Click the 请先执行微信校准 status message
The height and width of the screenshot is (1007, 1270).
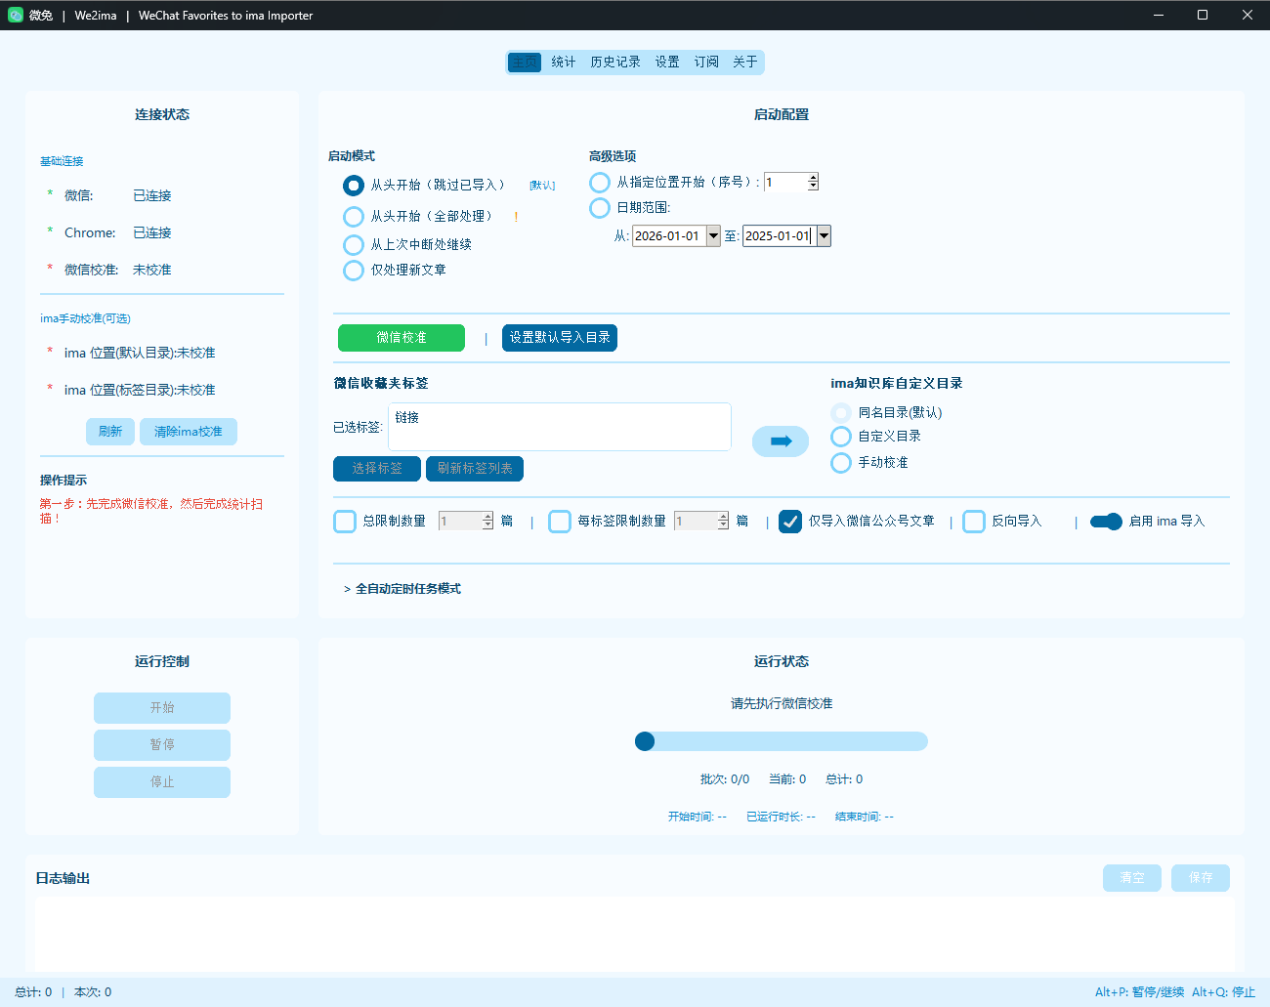tap(782, 704)
